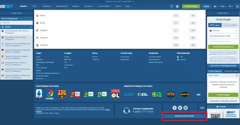Click the WePlay esports partner logo
Screen dimensions: 240x125
pyautogui.click(x=129, y=94)
